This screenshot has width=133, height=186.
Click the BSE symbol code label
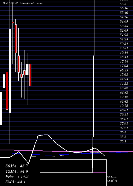11,3
